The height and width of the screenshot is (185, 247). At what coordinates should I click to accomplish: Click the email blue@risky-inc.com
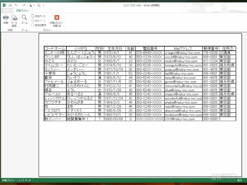pyautogui.click(x=183, y=90)
